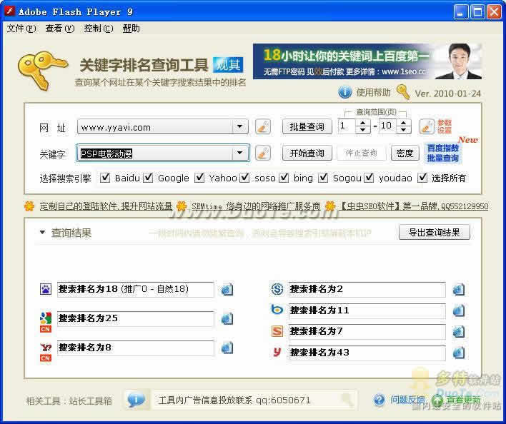Click the soso logo icon
Screen dimensions: 506x424
point(277,289)
